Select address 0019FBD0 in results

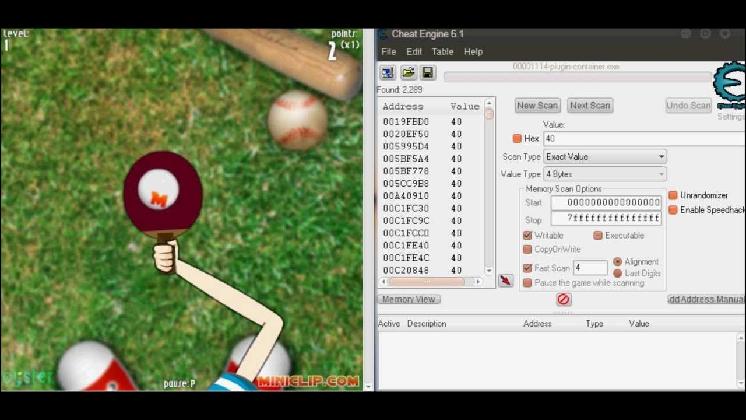(406, 122)
